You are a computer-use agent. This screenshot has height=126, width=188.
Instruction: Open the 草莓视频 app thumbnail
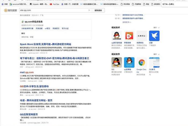[x=129, y=36]
